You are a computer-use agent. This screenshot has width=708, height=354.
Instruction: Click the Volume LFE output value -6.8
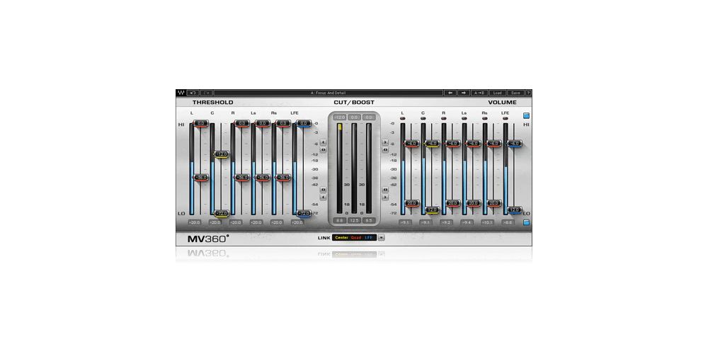[x=508, y=222]
